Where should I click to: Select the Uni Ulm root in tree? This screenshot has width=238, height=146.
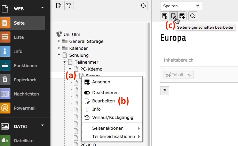72,34
